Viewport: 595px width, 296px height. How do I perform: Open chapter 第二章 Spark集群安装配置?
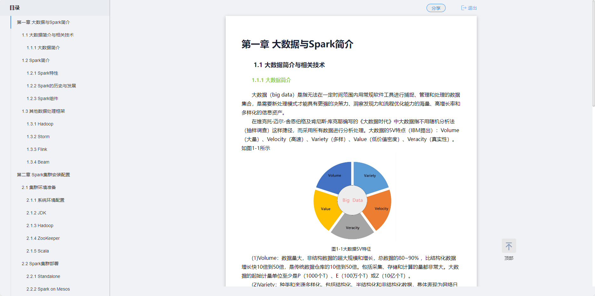(43, 175)
